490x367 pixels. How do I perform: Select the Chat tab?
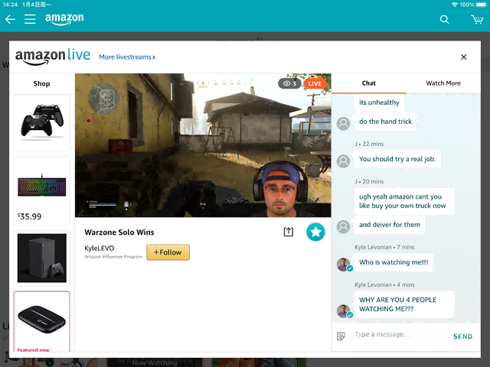pos(368,83)
